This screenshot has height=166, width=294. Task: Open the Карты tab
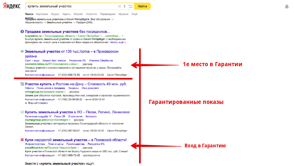point(67,14)
